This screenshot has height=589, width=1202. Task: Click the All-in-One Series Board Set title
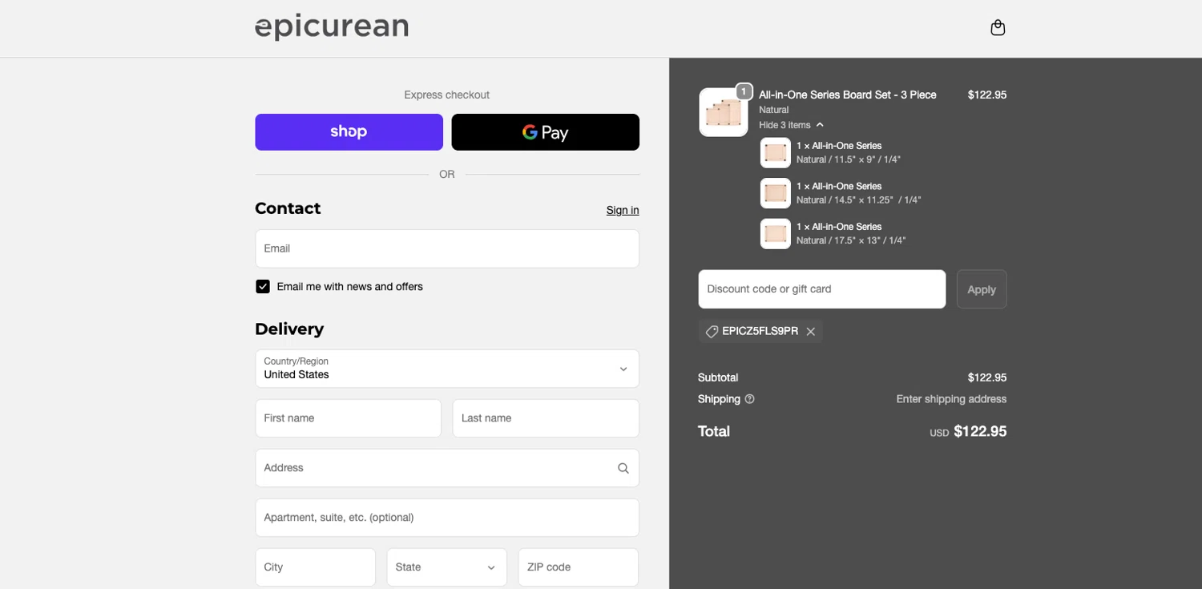[x=848, y=95]
